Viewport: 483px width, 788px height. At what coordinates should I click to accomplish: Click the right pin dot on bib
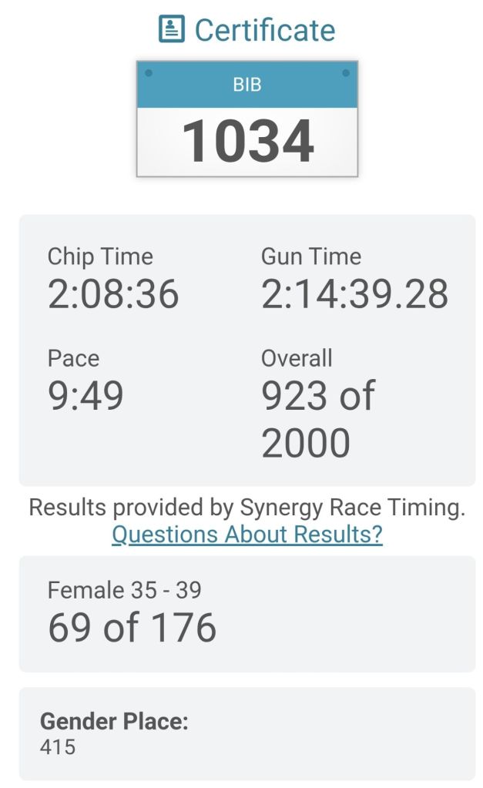[345, 73]
